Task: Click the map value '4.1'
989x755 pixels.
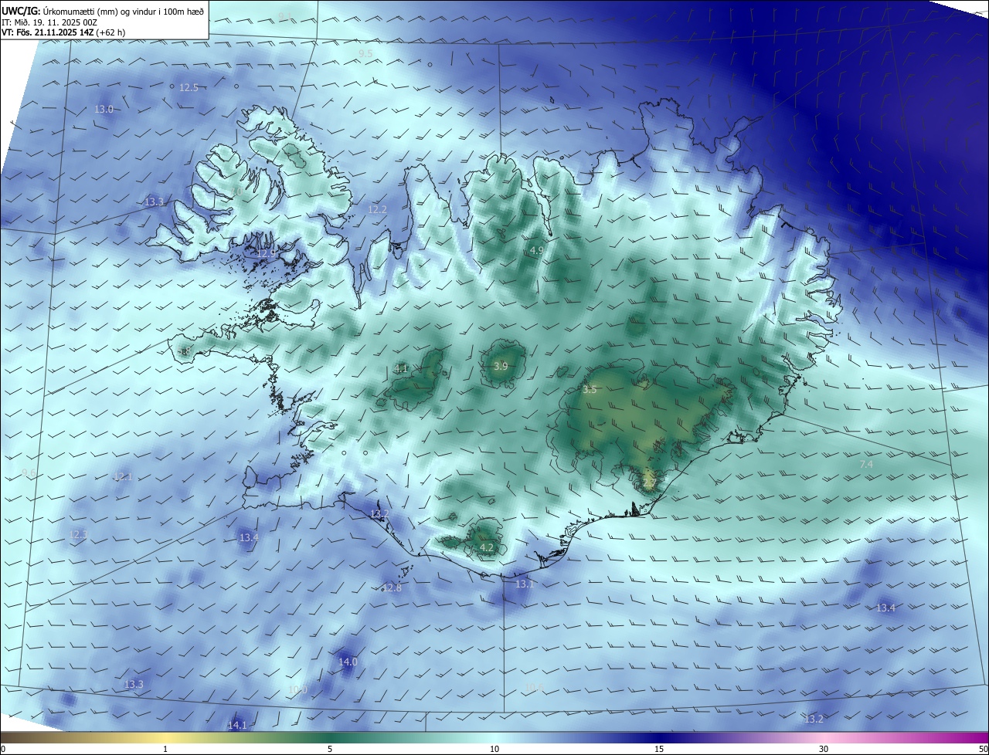Action: (400, 369)
